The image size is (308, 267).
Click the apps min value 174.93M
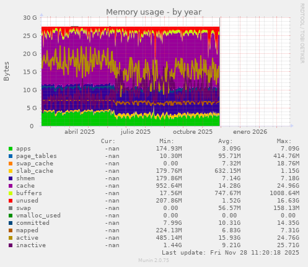(169, 149)
